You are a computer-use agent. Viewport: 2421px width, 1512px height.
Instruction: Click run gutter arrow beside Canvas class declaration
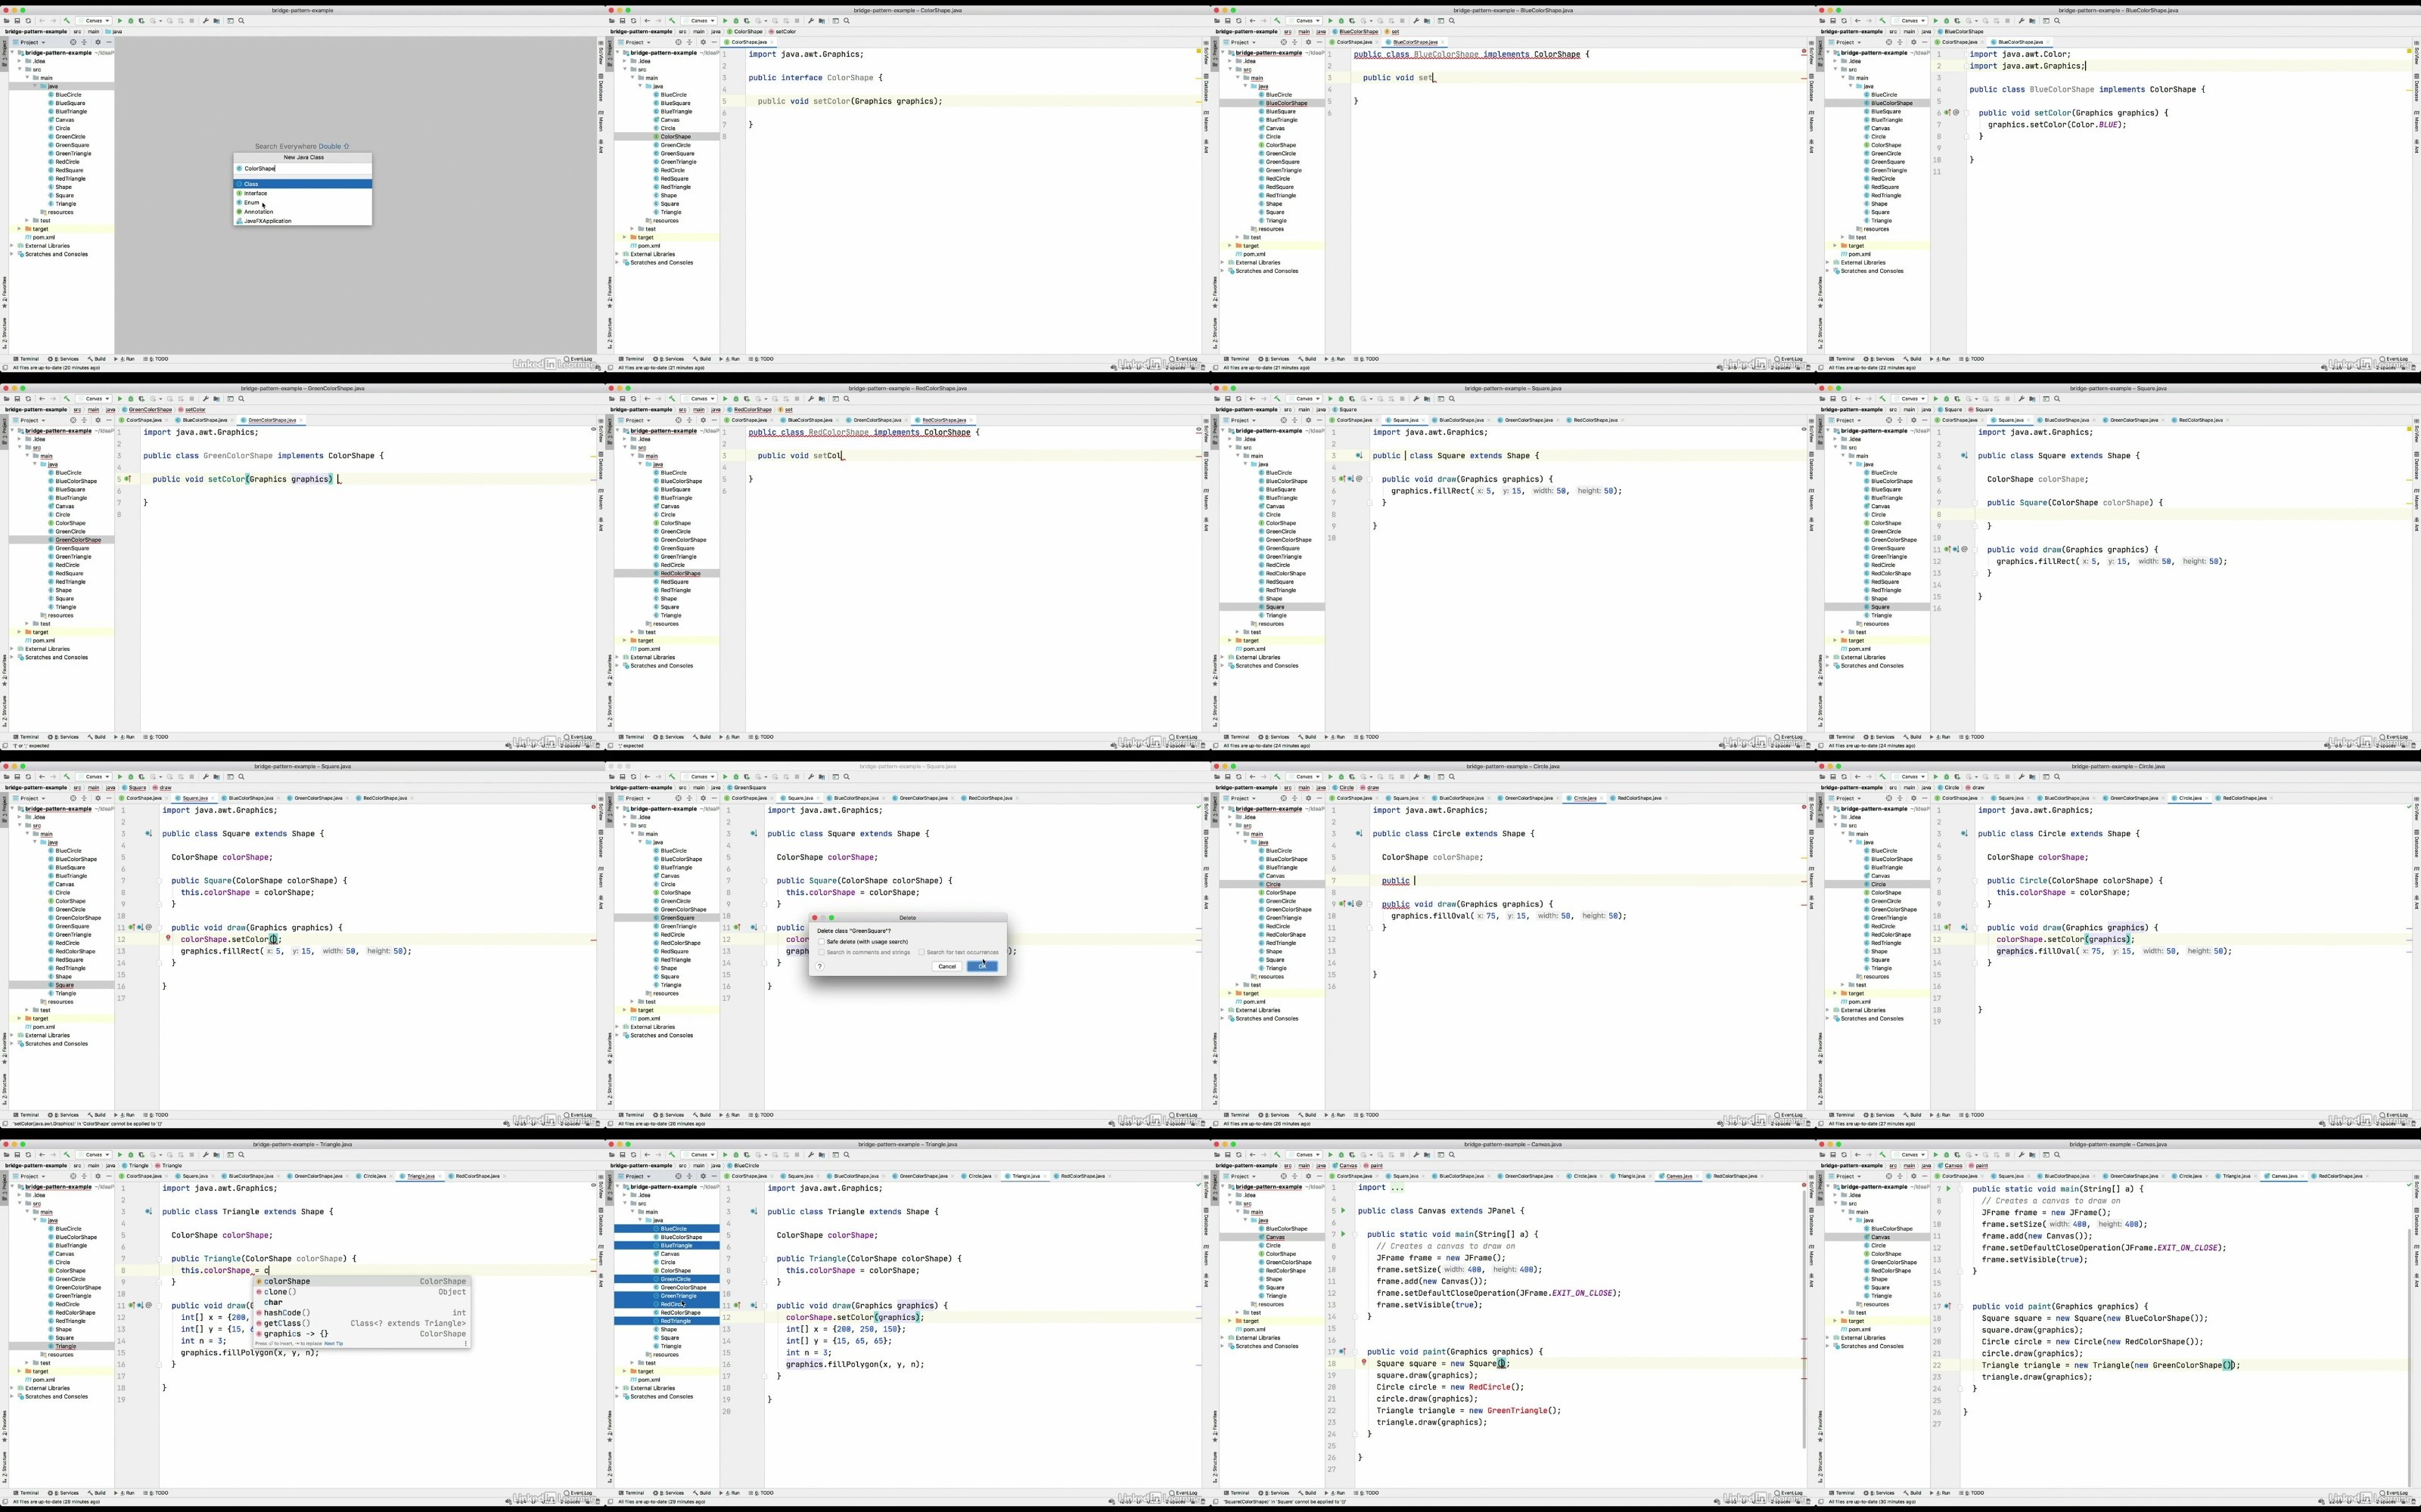[x=1343, y=1211]
